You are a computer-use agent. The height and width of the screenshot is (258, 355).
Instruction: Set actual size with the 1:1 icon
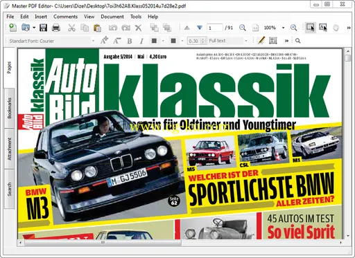tap(255, 28)
